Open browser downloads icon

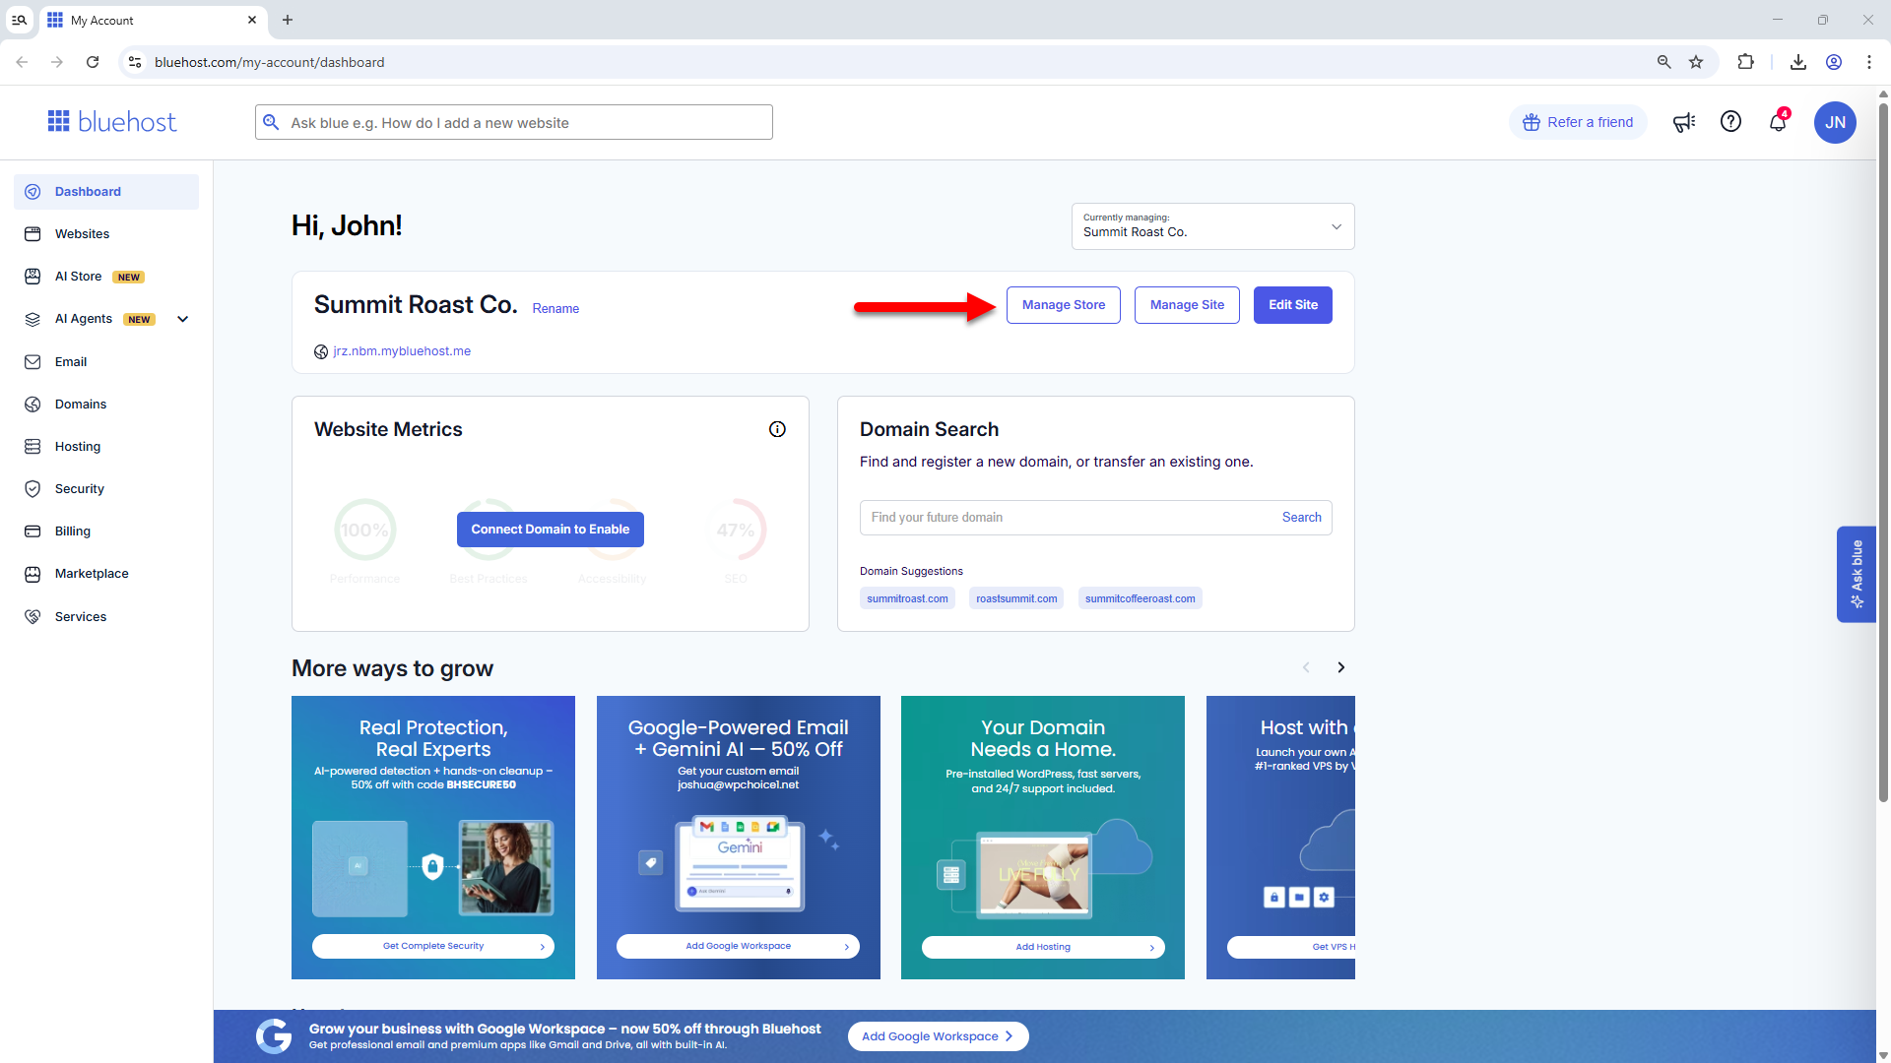click(1797, 62)
